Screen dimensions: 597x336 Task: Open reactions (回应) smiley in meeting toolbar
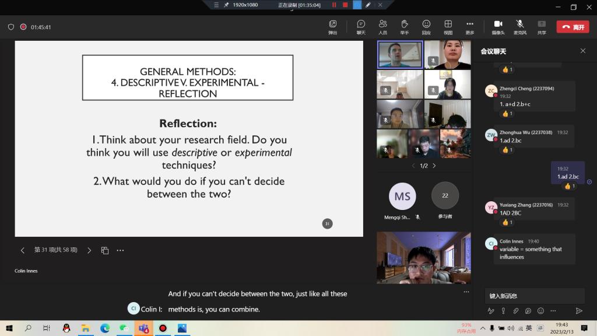[x=426, y=26]
